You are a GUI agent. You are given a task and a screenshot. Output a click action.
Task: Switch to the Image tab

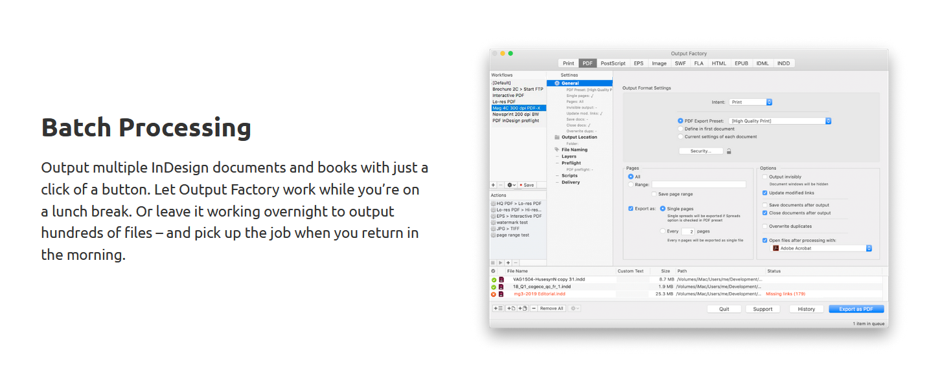coord(659,63)
